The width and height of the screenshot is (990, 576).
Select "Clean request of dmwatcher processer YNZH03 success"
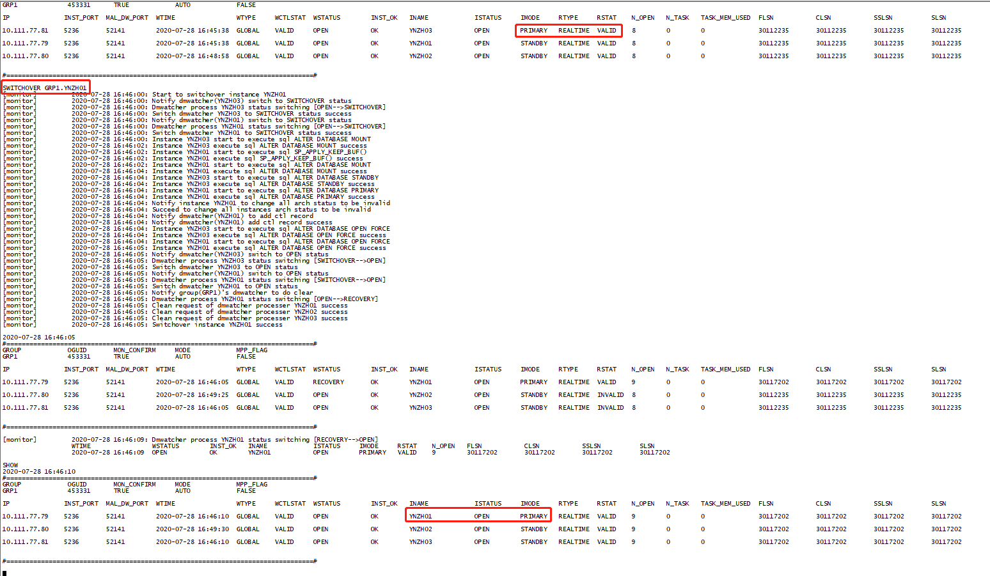tap(249, 318)
